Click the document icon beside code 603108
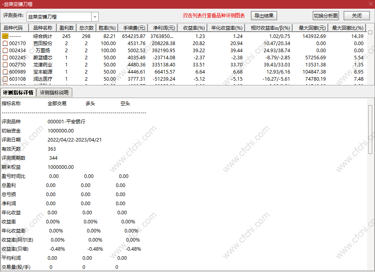Image resolution: width=375 pixels, height=272 pixels. (x=5, y=79)
